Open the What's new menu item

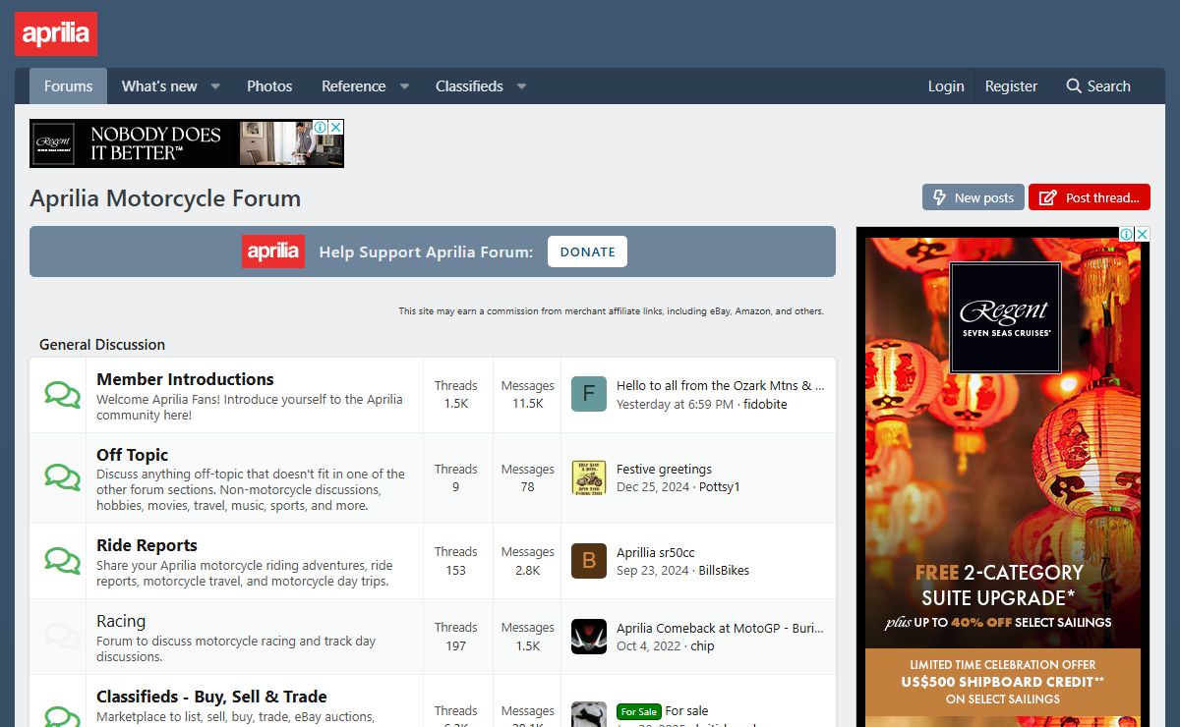(159, 86)
